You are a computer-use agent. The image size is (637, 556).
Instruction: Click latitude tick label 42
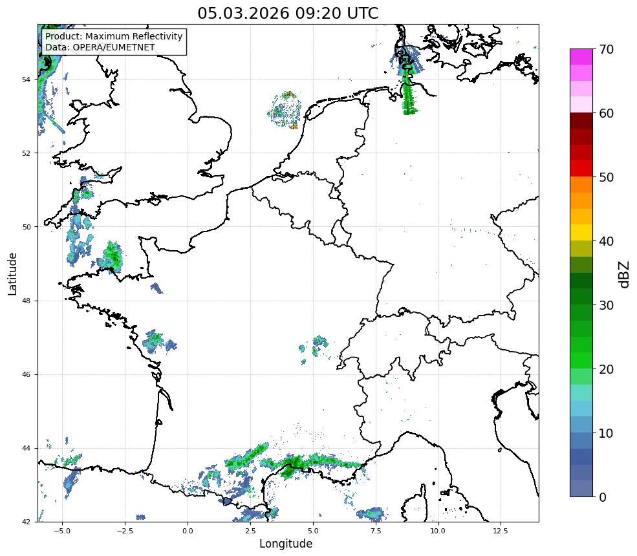coord(26,522)
